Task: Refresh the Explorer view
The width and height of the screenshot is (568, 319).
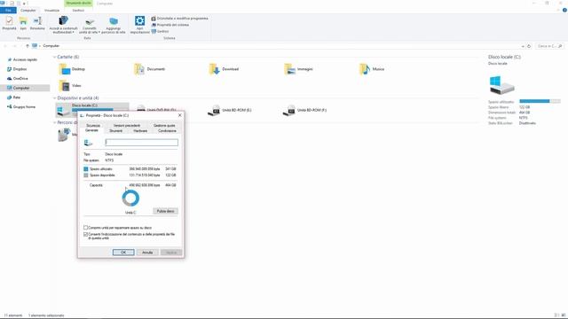Action: click(x=529, y=46)
